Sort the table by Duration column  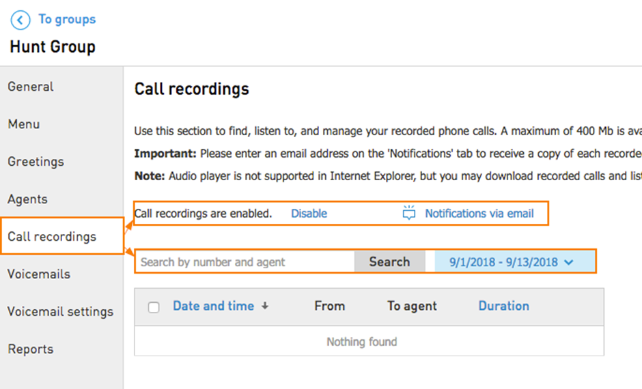[x=503, y=306]
